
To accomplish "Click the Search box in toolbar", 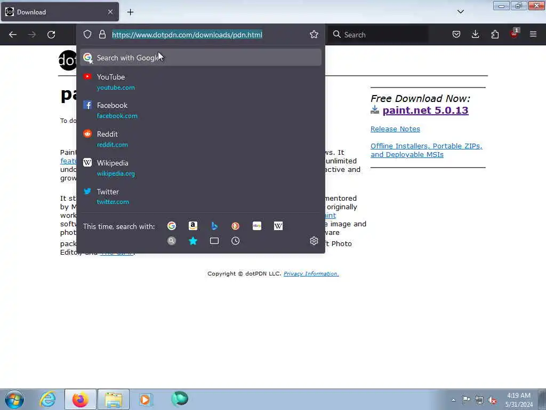I will point(378,35).
